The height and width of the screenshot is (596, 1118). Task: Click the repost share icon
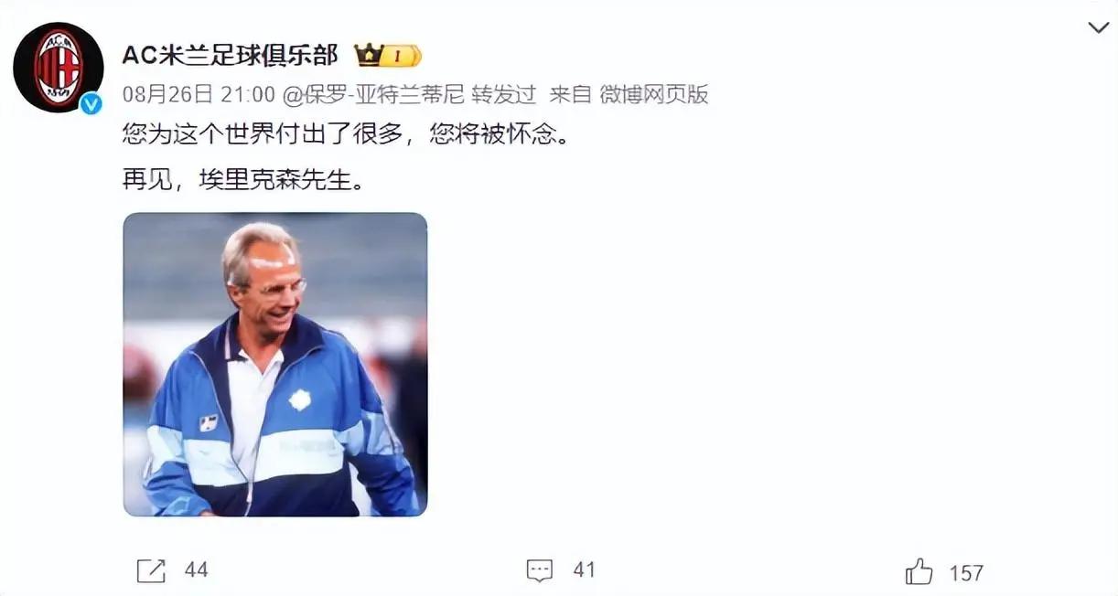point(151,571)
